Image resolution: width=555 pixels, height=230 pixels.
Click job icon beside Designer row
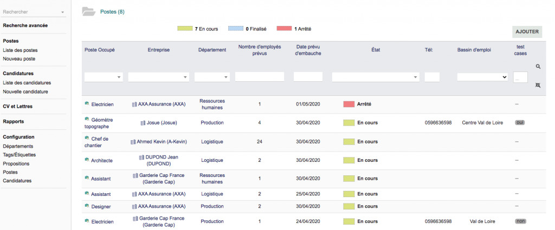[87, 206]
